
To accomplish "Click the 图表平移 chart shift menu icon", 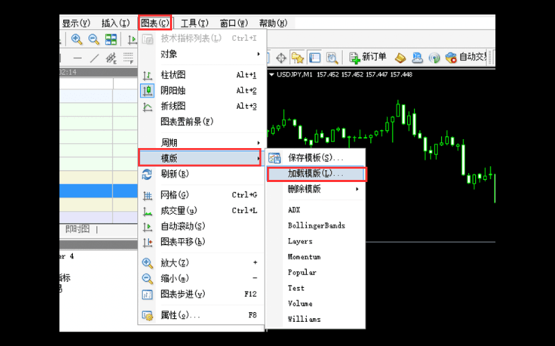I will [x=148, y=242].
